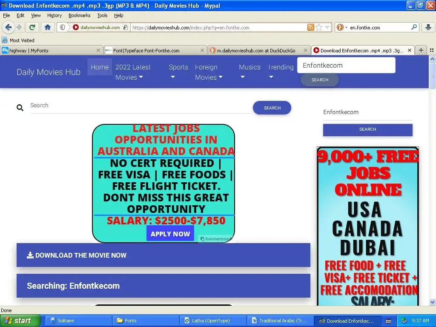Click the main Search text field
The image size is (436, 327).
click(x=140, y=106)
